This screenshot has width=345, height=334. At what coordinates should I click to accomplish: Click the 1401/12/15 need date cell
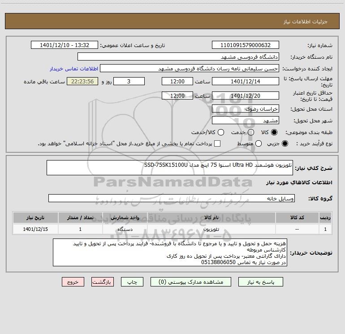tap(35, 229)
